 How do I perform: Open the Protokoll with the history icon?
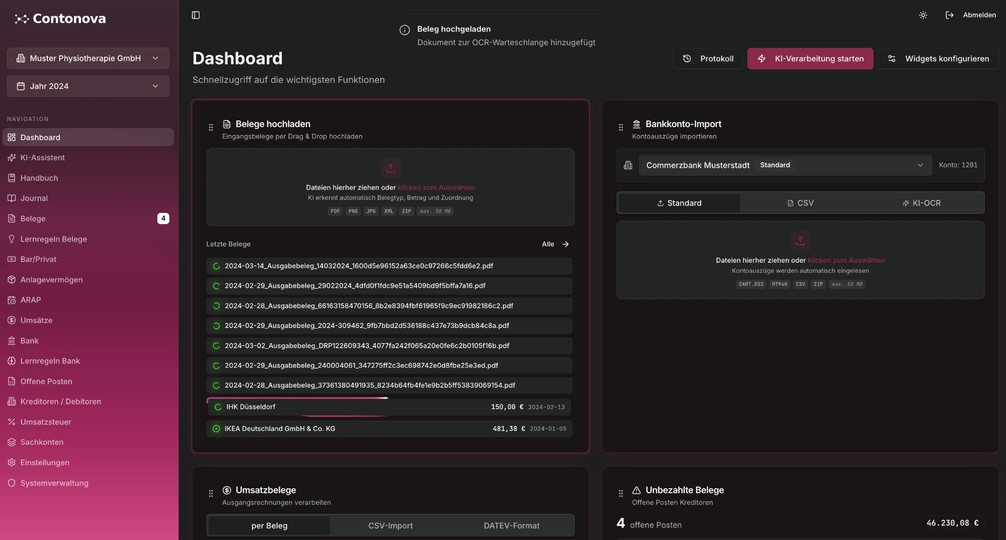point(708,58)
